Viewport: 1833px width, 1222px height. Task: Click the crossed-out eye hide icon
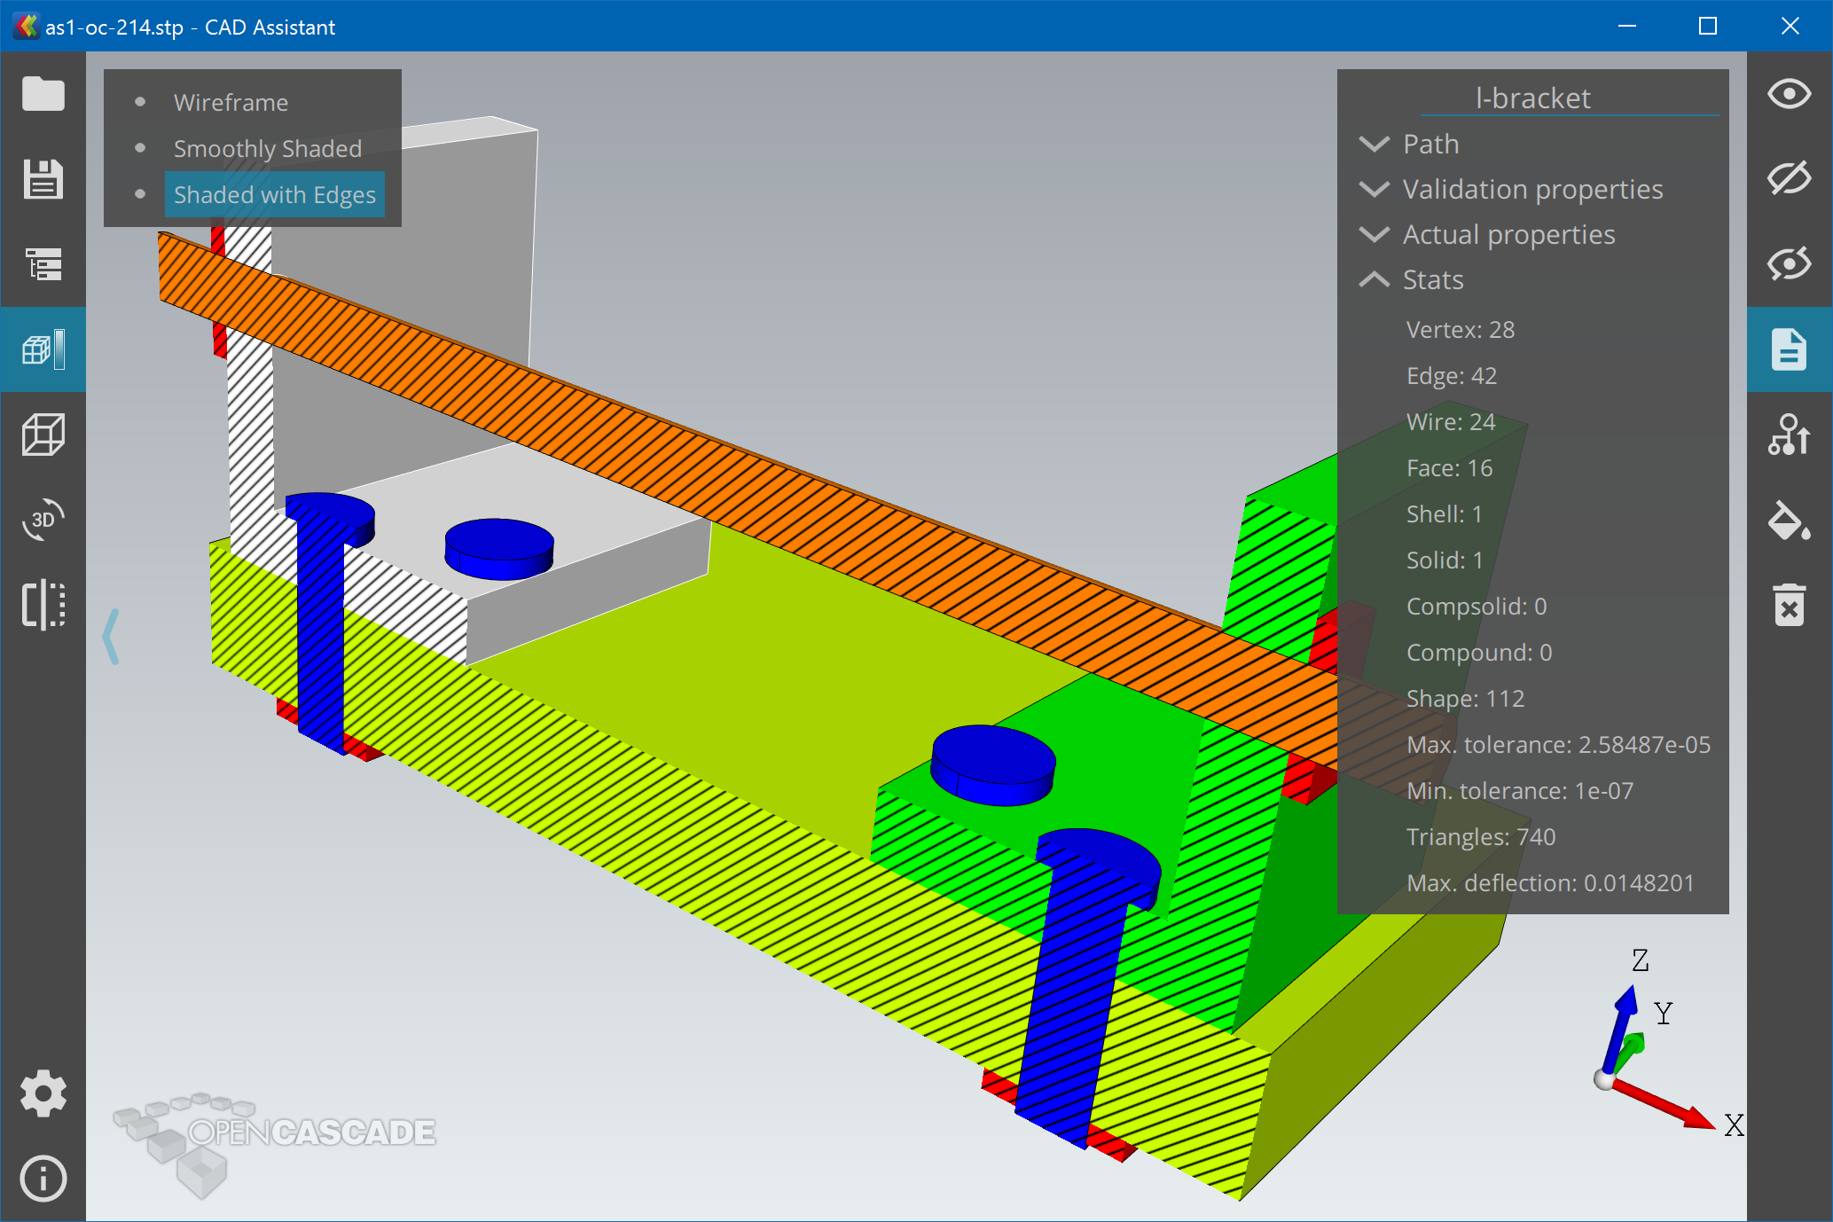tap(1789, 179)
